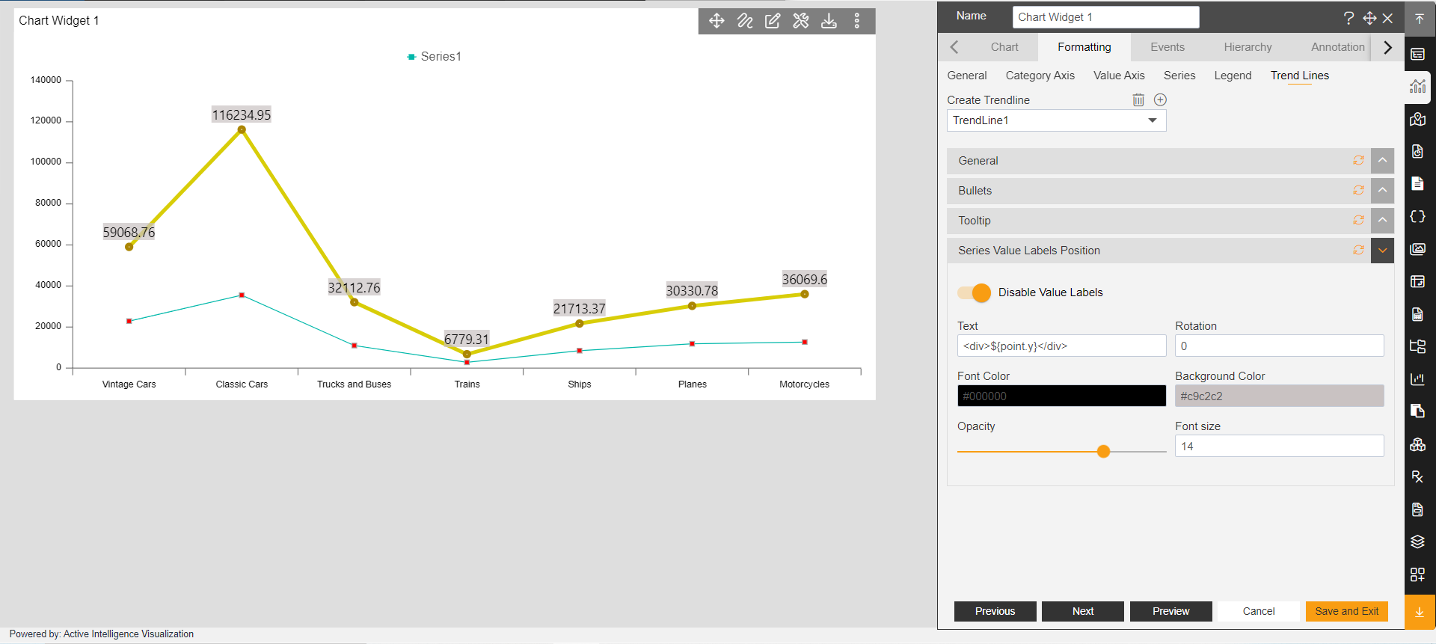Reset the Bullets section with refresh icon

click(x=1358, y=190)
